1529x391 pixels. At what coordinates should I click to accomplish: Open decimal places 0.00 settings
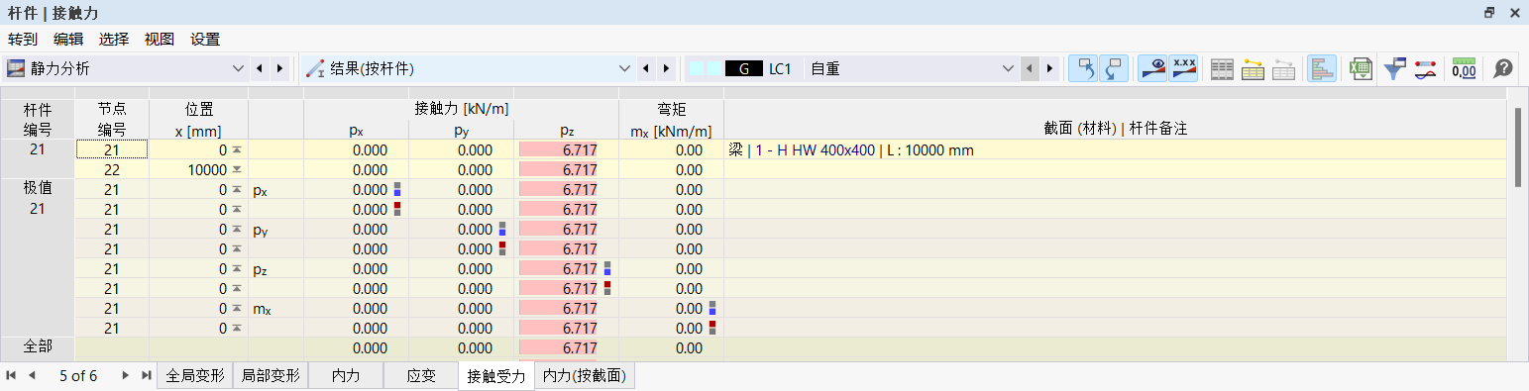[1464, 68]
